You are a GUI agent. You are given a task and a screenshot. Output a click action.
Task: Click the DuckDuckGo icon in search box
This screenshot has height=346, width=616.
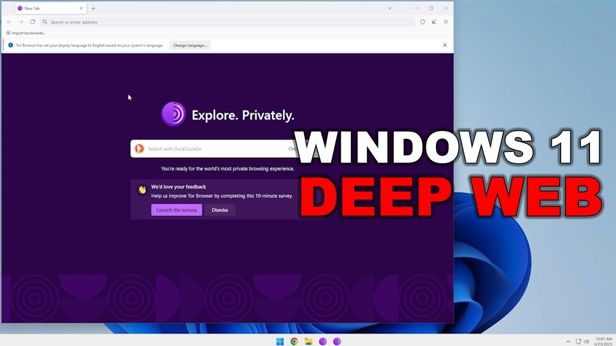click(139, 148)
